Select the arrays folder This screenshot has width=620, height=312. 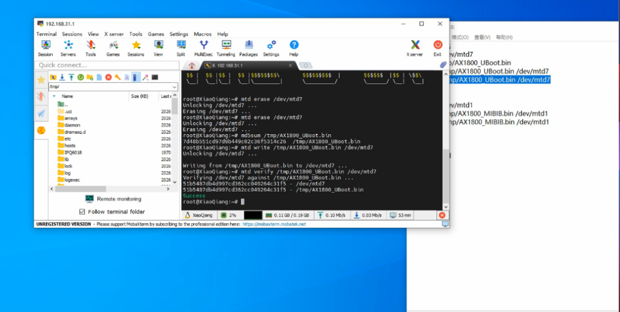coord(71,118)
